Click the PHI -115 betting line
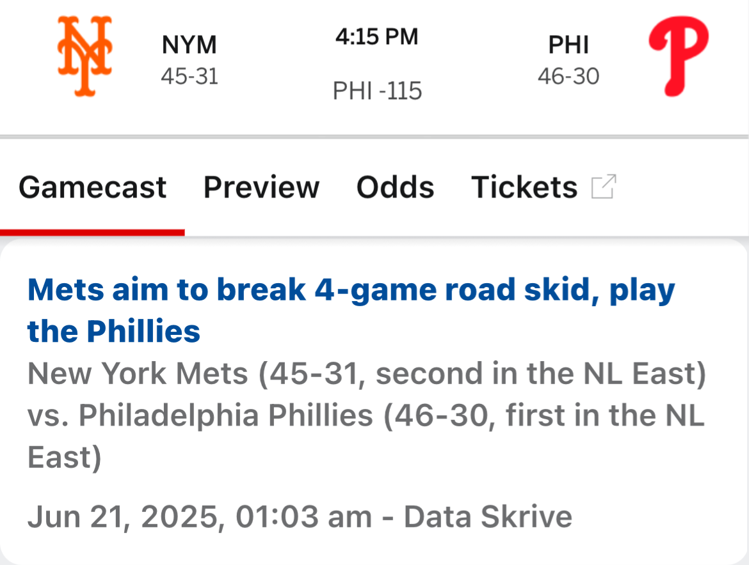This screenshot has width=749, height=565. coord(377,91)
